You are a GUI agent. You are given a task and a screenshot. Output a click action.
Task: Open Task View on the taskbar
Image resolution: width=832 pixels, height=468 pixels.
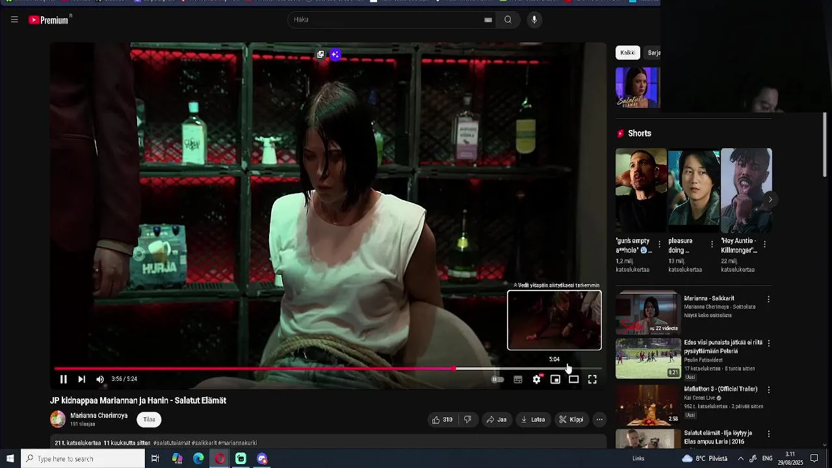(155, 459)
